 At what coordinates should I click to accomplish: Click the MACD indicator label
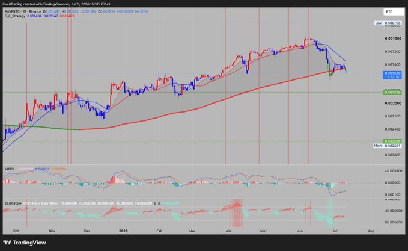10,169
